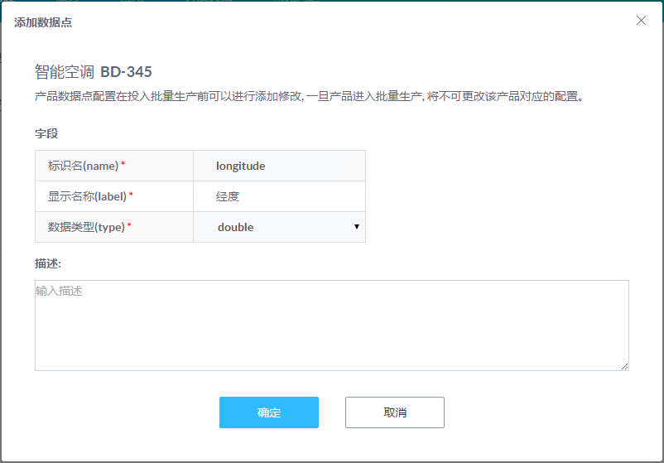Click the 标识名(name) label cell
Screen dimensions: 664x463
(x=114, y=166)
